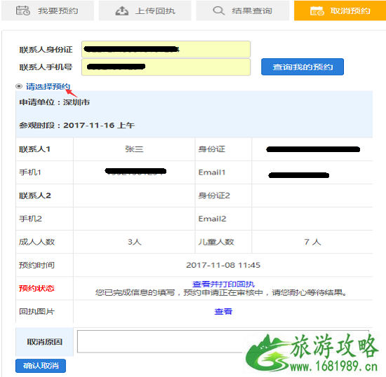Click the 联系人手机号 field label

pos(46,67)
